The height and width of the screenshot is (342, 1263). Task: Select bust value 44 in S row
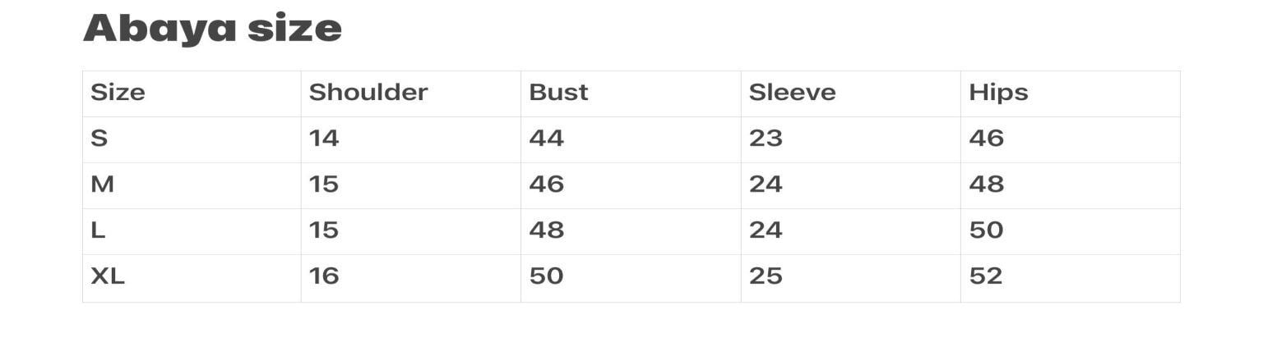(x=546, y=139)
